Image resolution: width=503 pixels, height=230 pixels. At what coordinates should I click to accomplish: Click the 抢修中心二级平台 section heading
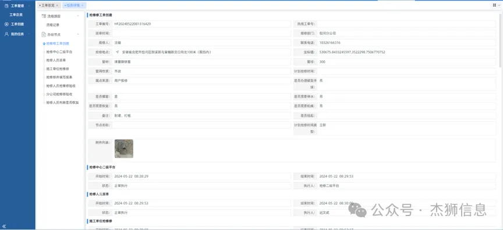point(102,167)
